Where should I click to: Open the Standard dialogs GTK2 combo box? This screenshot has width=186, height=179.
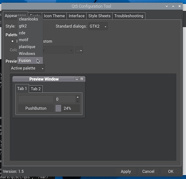coord(98,26)
